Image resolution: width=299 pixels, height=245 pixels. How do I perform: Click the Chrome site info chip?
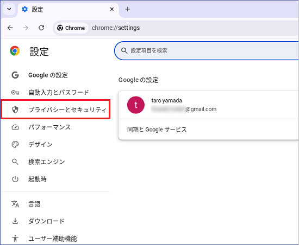[71, 28]
